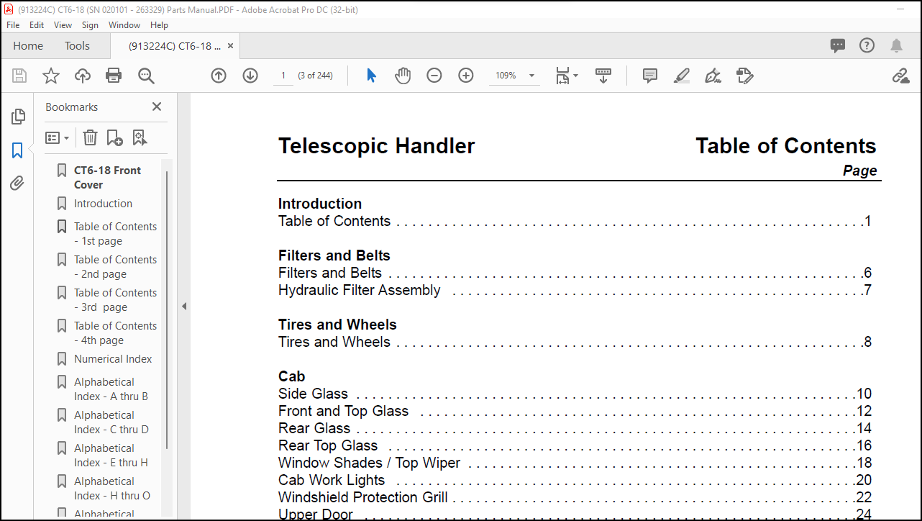Print the document
The image size is (922, 521).
pos(114,76)
